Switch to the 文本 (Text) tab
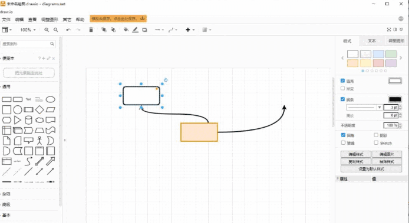This screenshot has width=409, height=223. pos(372,41)
